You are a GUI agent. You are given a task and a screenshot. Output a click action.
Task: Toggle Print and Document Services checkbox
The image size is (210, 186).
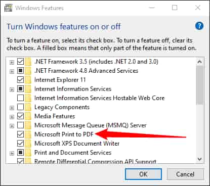point(20,152)
